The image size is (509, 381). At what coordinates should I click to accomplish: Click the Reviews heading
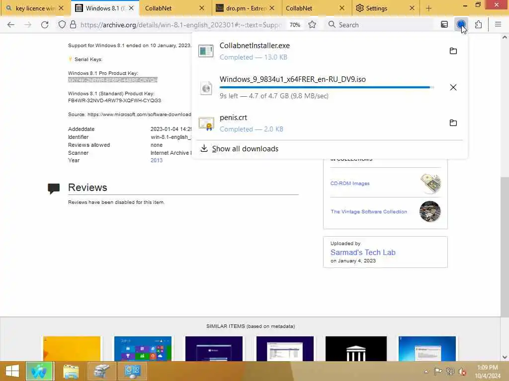(87, 187)
